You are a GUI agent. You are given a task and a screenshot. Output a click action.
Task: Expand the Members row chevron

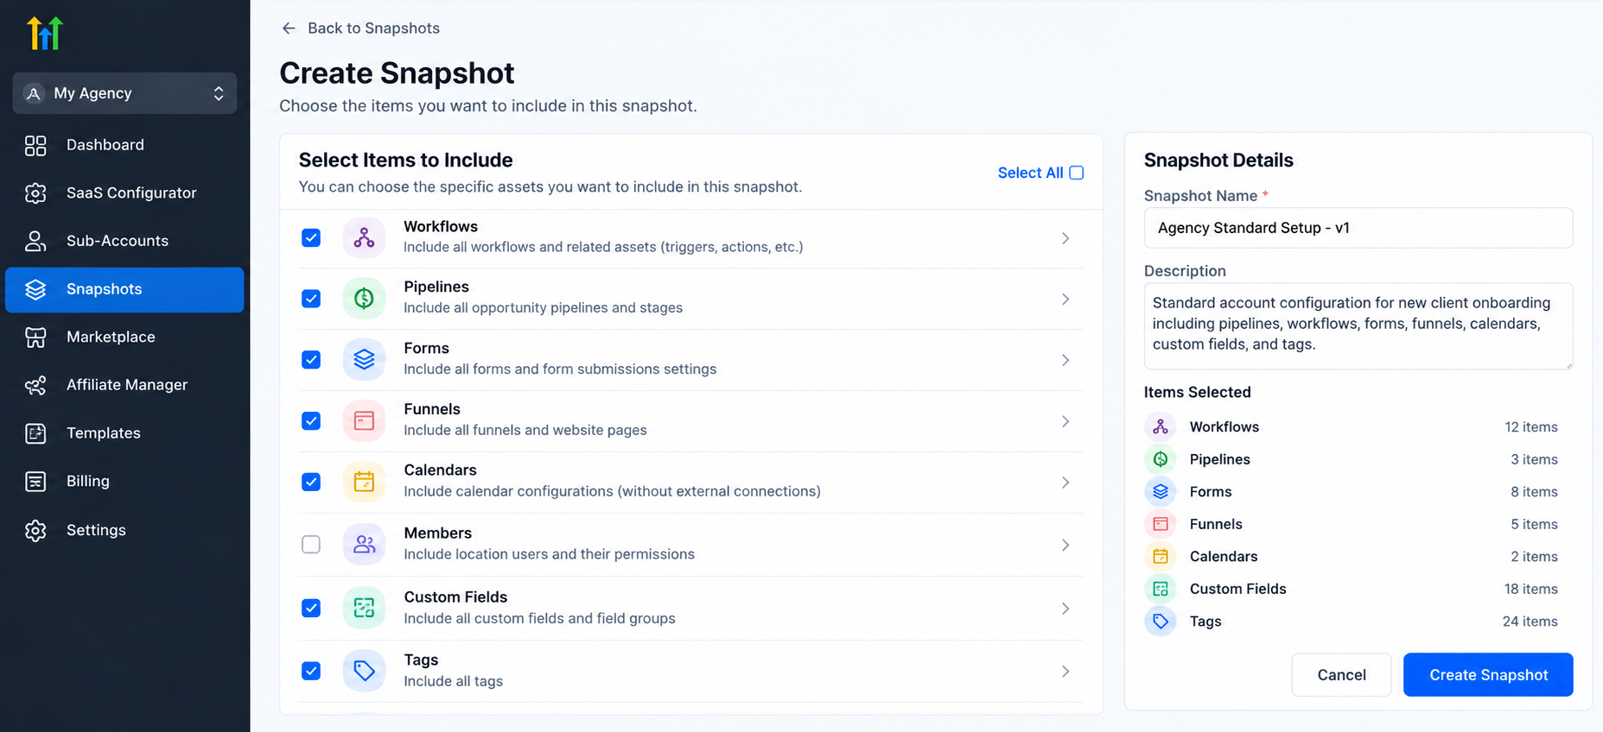click(1065, 546)
